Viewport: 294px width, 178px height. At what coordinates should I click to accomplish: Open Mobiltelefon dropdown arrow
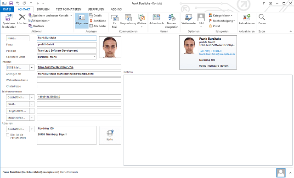(32, 118)
